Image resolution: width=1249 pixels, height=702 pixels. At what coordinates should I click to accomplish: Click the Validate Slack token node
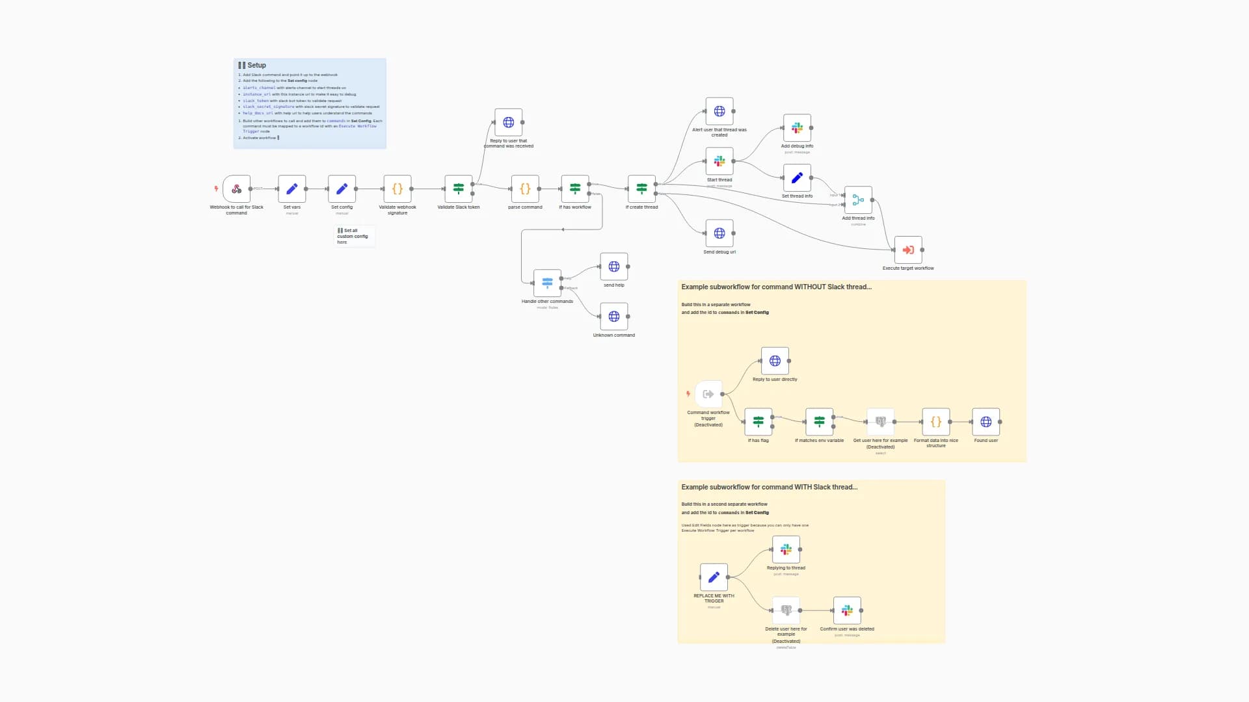459,189
